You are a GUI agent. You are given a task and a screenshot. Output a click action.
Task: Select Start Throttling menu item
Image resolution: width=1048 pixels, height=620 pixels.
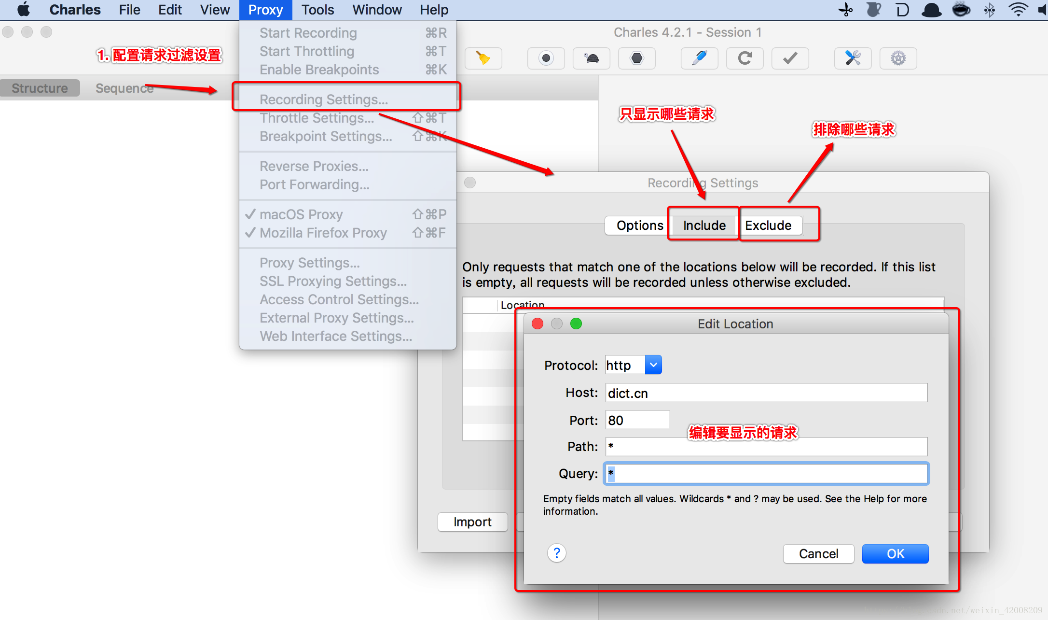[347, 51]
